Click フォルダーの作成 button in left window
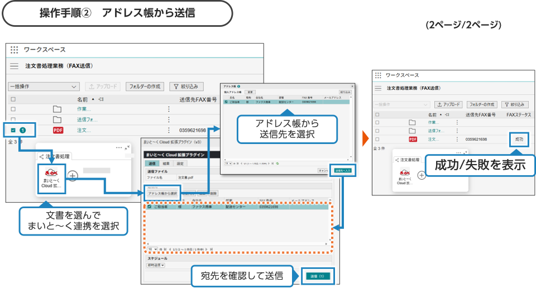536x288 pixels. click(x=145, y=87)
